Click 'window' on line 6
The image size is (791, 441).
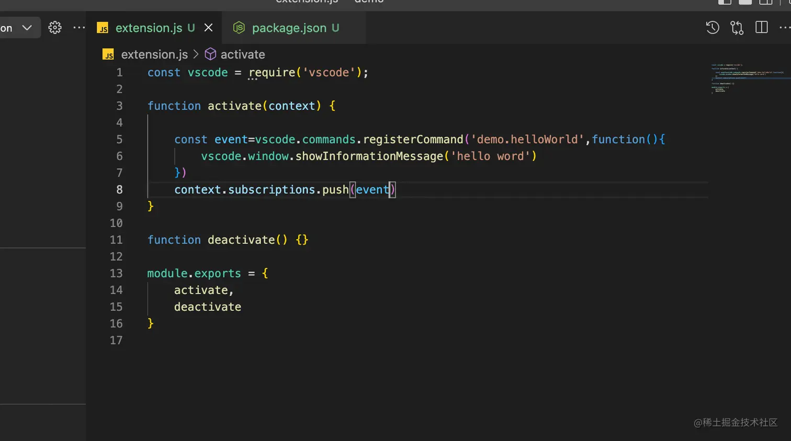pos(268,156)
